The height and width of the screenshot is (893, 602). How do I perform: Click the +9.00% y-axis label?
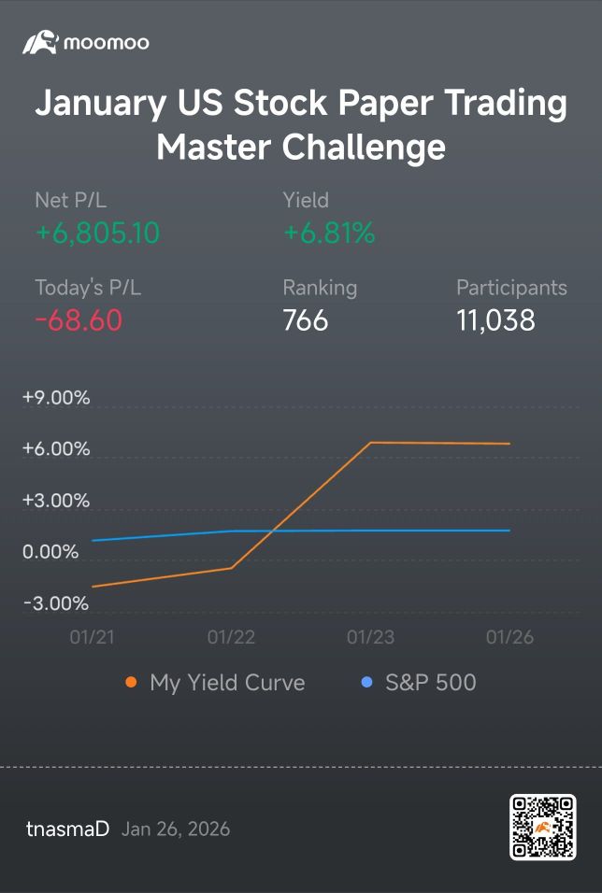click(56, 398)
